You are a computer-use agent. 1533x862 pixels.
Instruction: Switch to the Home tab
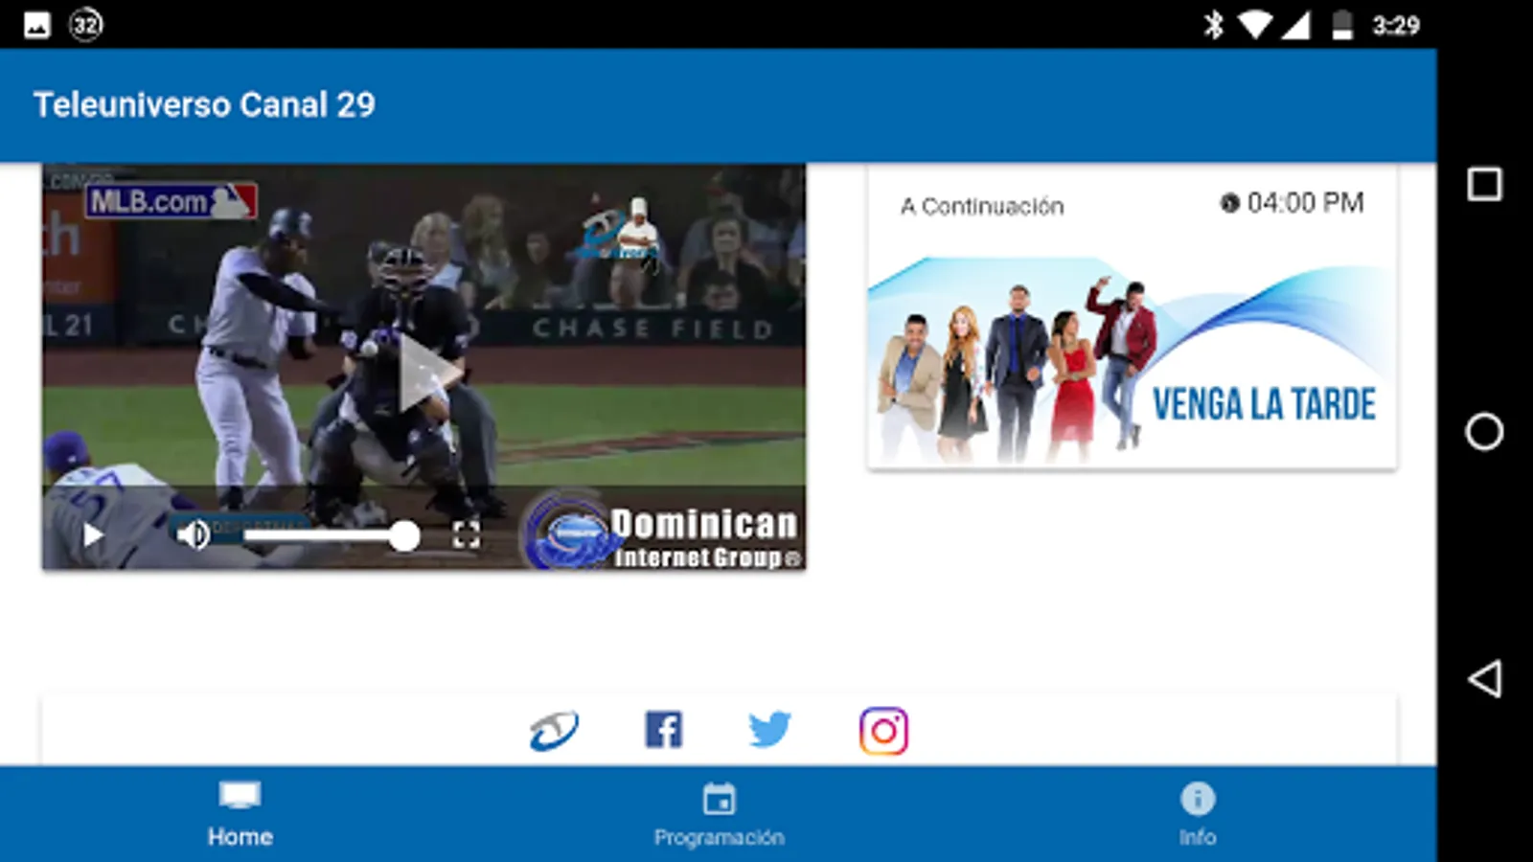[x=240, y=814]
